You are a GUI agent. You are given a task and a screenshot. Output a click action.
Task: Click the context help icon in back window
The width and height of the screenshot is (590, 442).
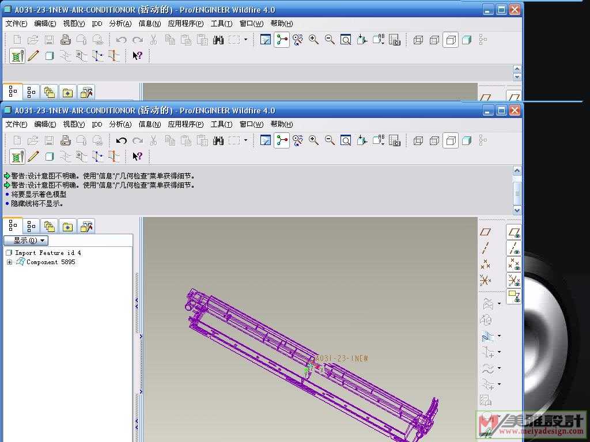tap(137, 56)
